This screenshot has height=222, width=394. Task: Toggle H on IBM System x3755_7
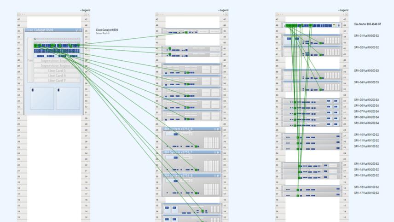pyautogui.click(x=218, y=152)
